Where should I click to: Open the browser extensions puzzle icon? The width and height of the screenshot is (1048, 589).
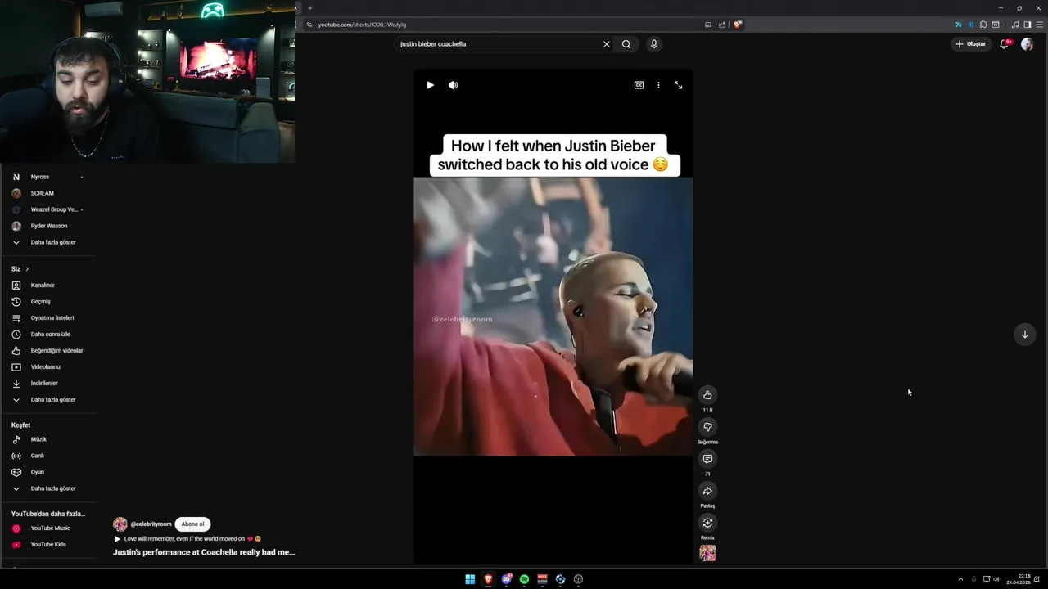983,25
